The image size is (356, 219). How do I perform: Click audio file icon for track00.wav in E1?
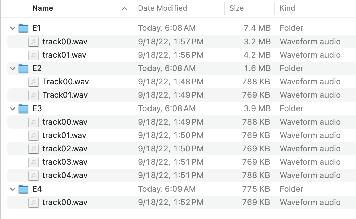[x=33, y=42]
